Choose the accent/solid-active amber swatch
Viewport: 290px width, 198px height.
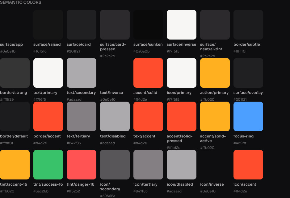pyautogui.click(x=215, y=116)
